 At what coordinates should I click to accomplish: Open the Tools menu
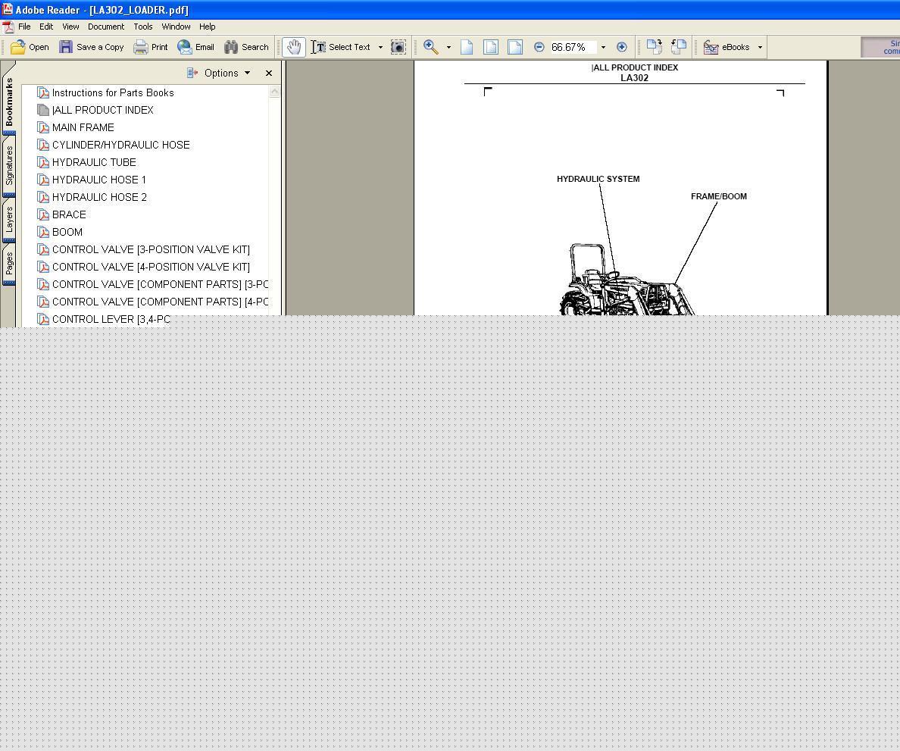coord(143,27)
